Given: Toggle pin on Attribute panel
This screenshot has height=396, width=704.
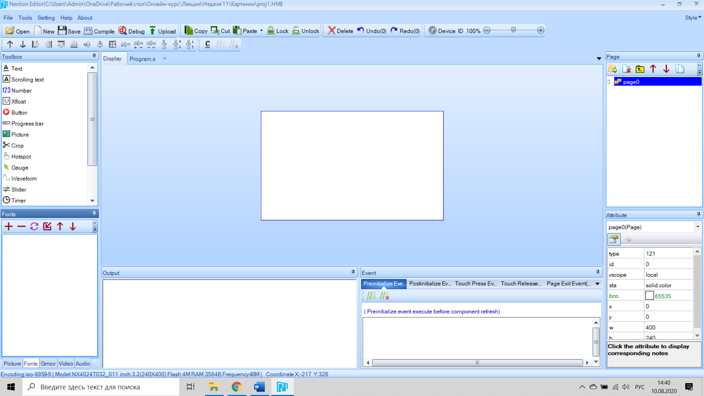Looking at the screenshot, I should pyautogui.click(x=698, y=214).
